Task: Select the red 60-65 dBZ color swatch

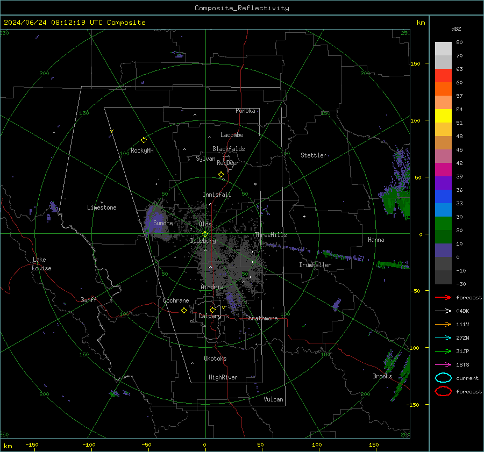Action: pos(443,76)
